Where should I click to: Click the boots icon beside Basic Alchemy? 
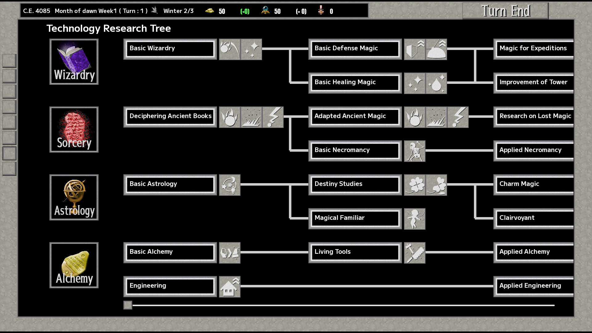pyautogui.click(x=230, y=253)
